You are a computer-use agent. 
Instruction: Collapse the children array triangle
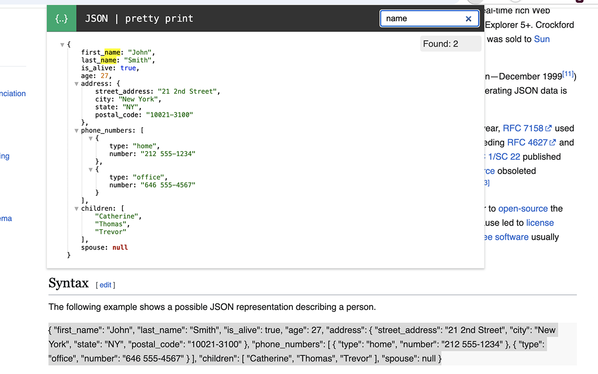77,209
